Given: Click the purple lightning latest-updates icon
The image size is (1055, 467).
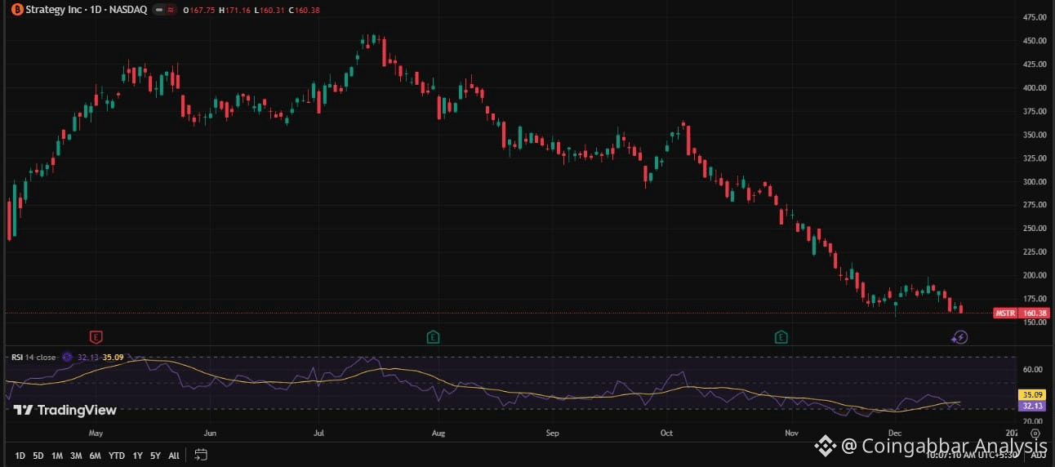Looking at the screenshot, I should pos(960,336).
